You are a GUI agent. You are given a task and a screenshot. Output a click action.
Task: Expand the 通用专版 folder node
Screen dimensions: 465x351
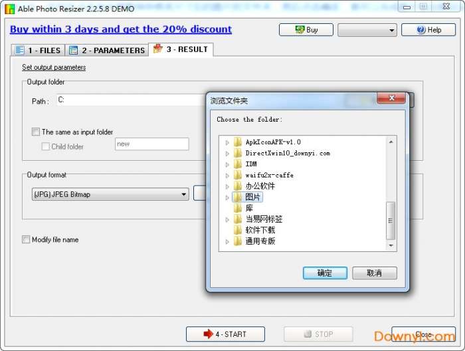tap(227, 241)
